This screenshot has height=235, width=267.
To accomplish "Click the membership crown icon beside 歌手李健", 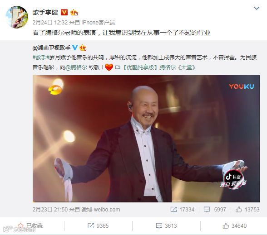I will tap(74, 12).
